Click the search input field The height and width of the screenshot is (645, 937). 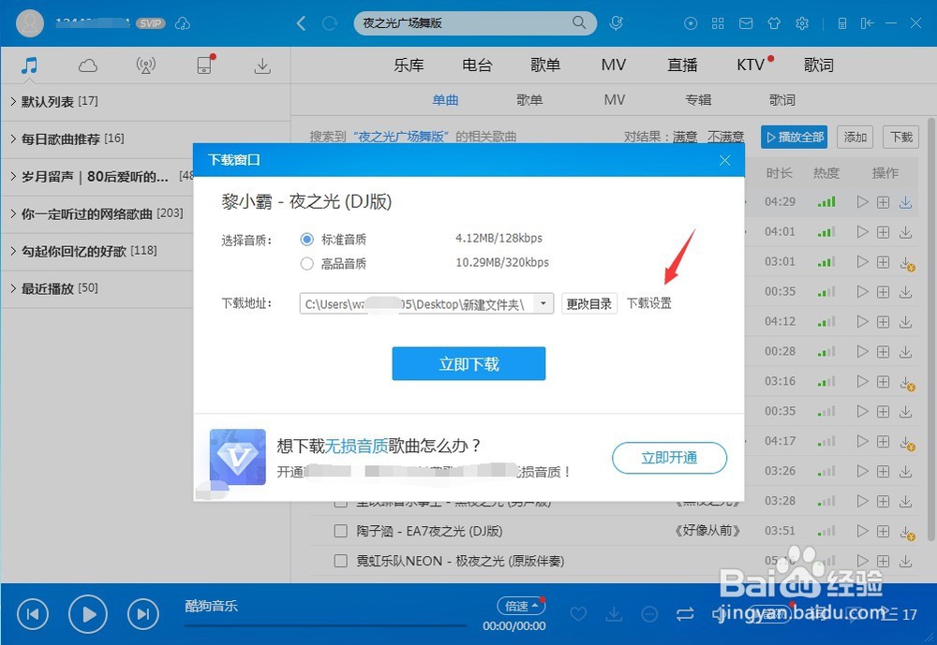click(x=463, y=22)
